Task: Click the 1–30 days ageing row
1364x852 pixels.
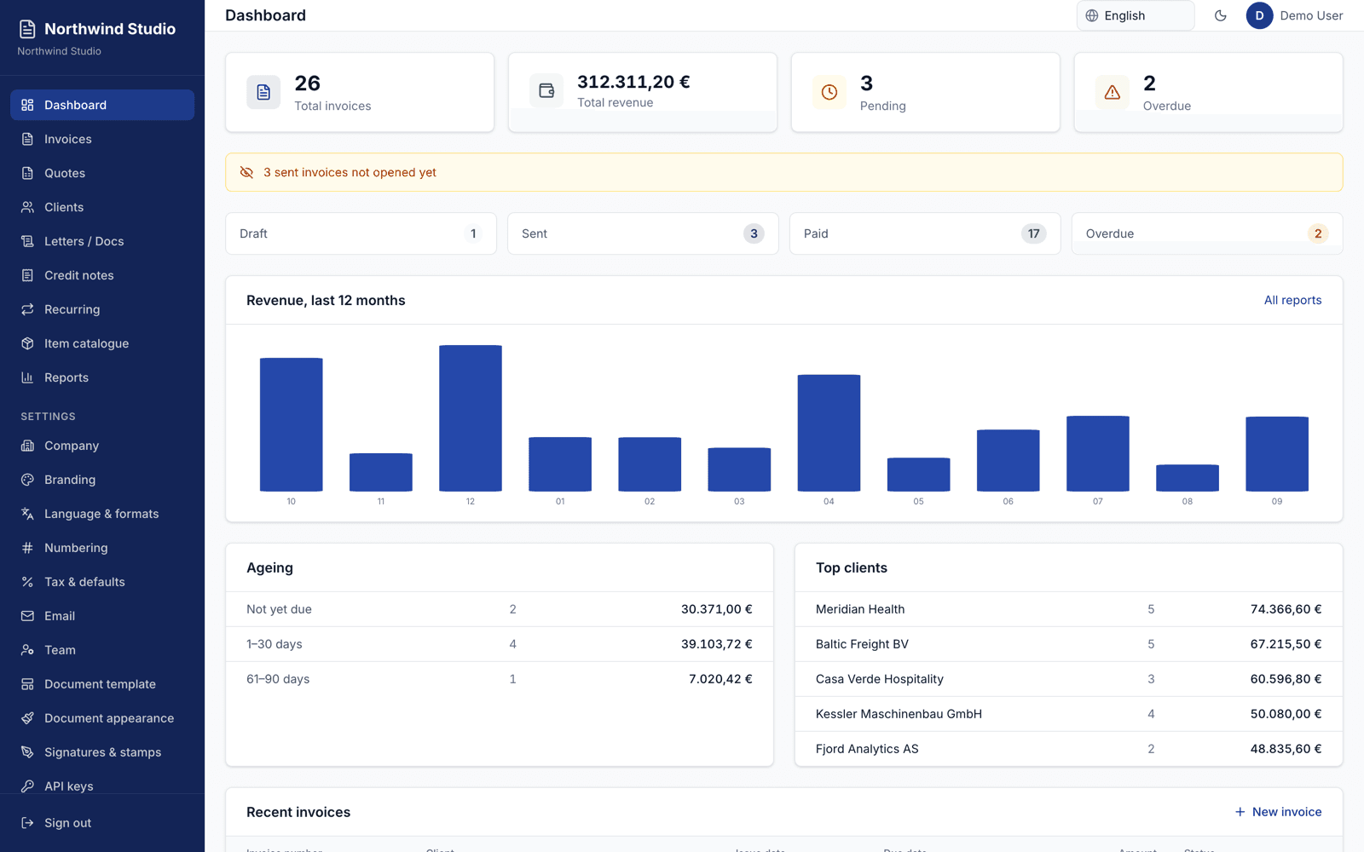Action: point(500,644)
